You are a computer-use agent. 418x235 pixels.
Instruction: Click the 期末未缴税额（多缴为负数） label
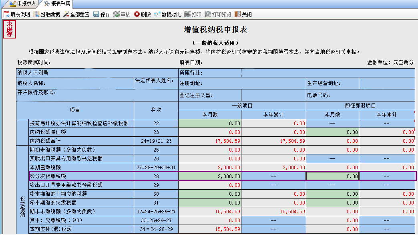(x=62, y=211)
